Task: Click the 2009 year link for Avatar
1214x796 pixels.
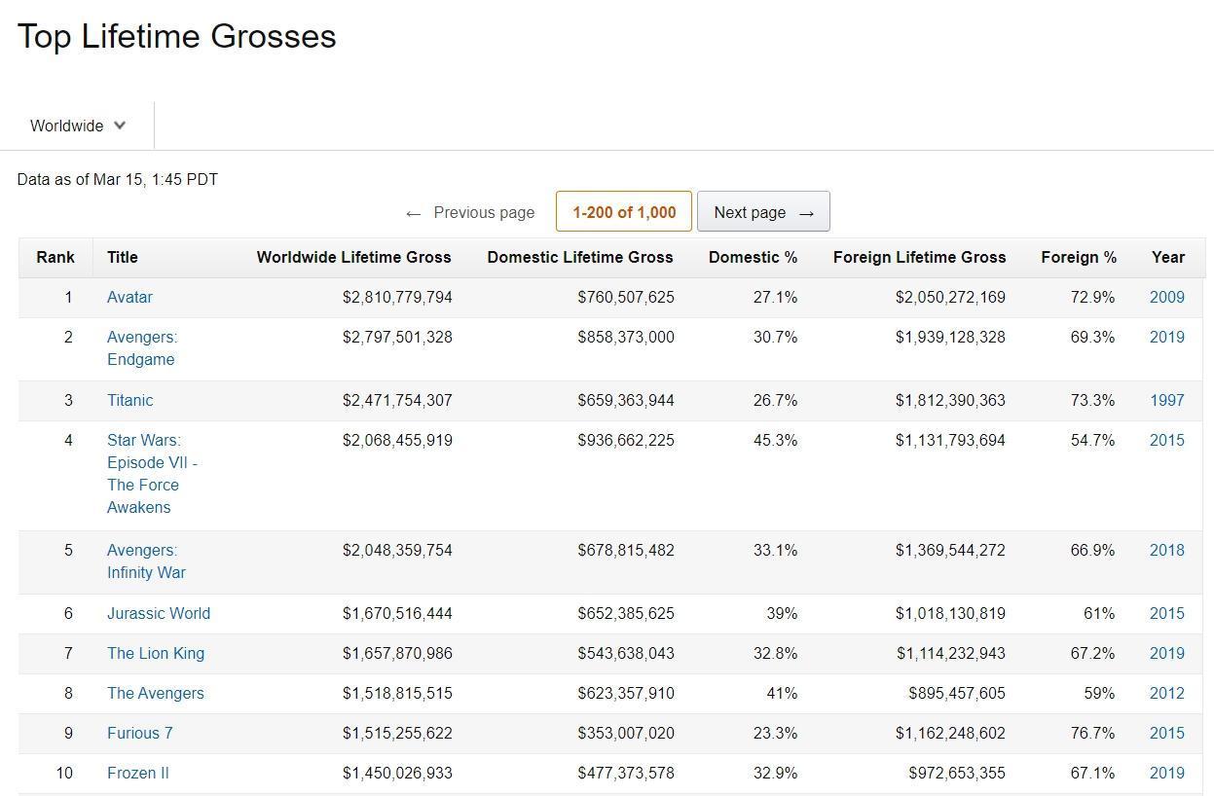Action: [1166, 297]
